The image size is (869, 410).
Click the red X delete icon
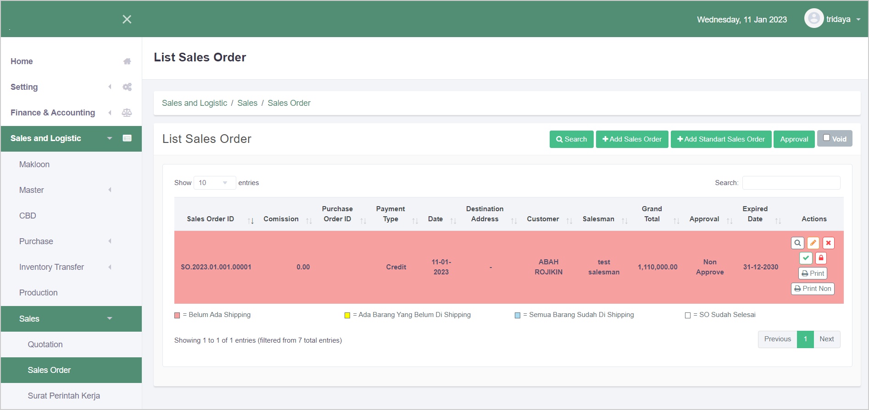coord(828,243)
